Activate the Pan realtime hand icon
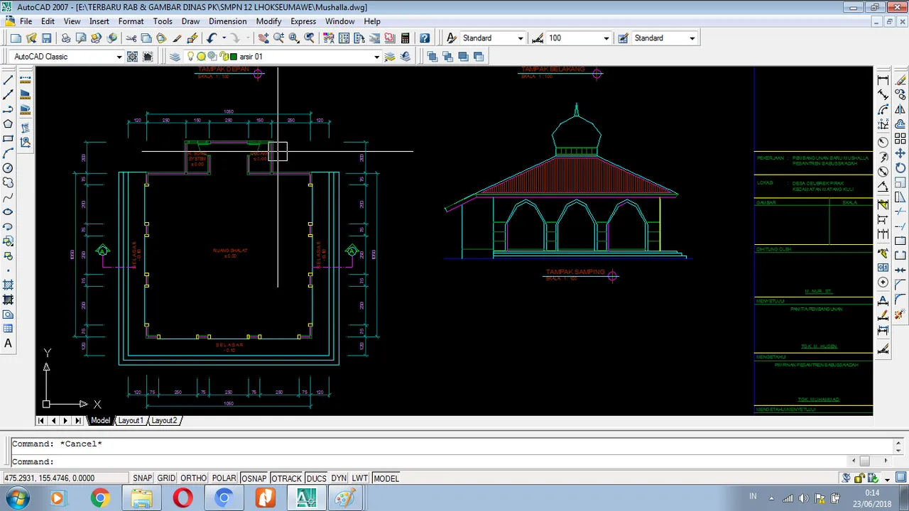The height and width of the screenshot is (511, 909). pyautogui.click(x=263, y=38)
